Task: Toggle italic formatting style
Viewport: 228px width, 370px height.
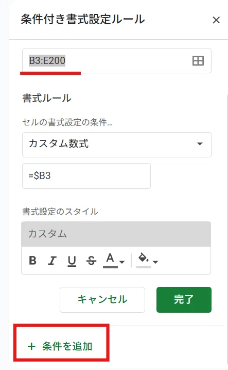Action: (52, 261)
